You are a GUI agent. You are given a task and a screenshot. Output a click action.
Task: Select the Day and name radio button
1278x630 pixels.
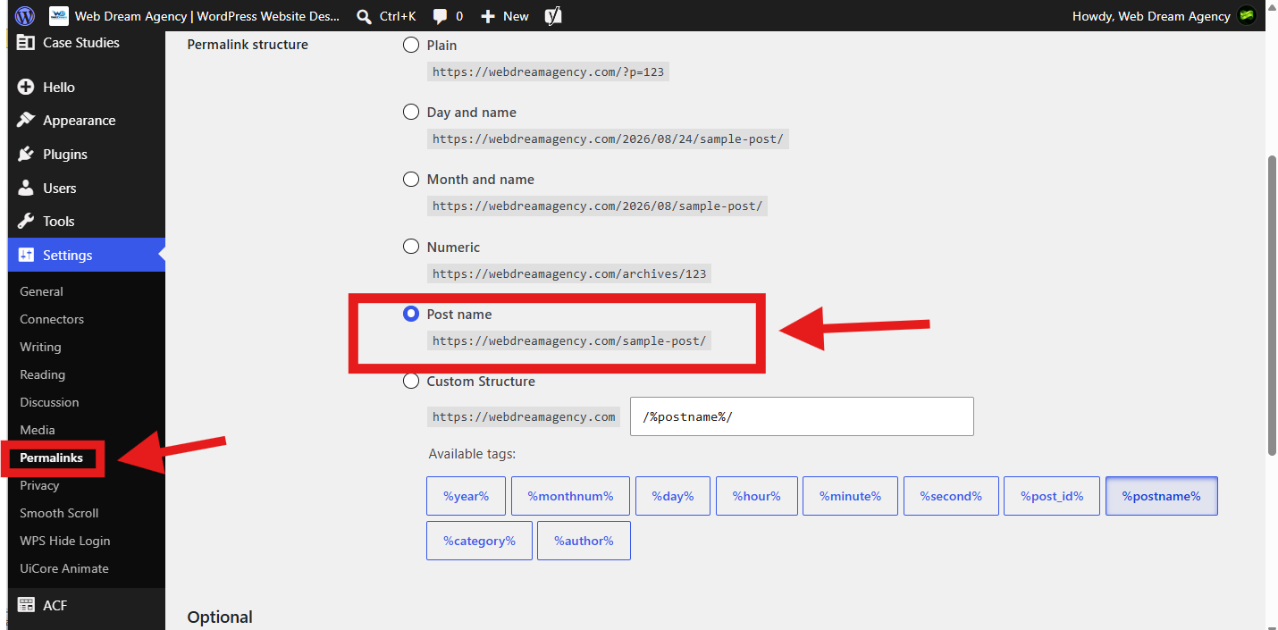pyautogui.click(x=411, y=112)
